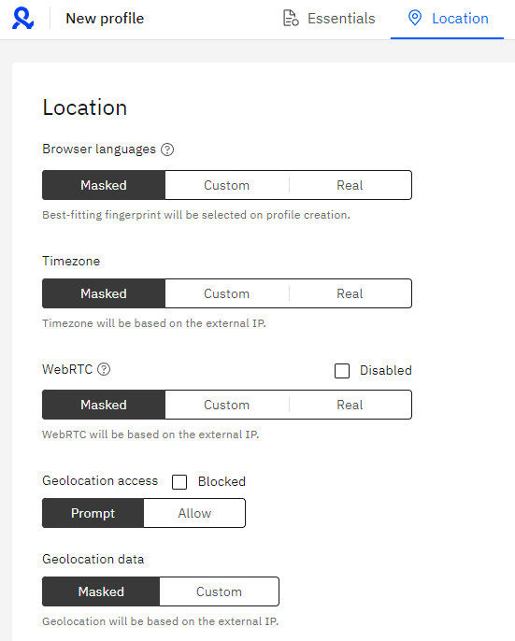The height and width of the screenshot is (641, 515).
Task: Click the Essentials document icon
Action: click(291, 19)
